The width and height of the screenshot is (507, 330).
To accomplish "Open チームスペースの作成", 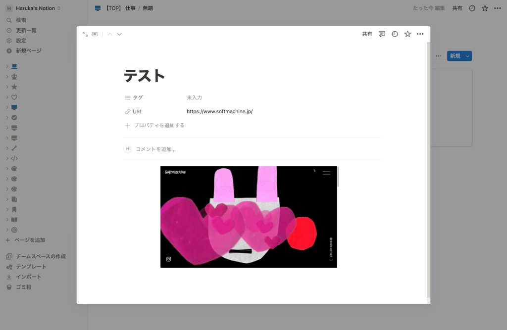I will (36, 256).
